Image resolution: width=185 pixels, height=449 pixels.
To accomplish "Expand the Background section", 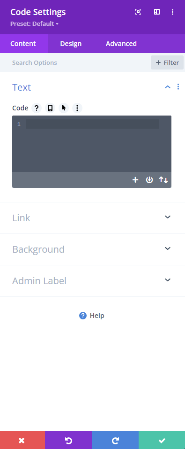I will click(x=93, y=249).
